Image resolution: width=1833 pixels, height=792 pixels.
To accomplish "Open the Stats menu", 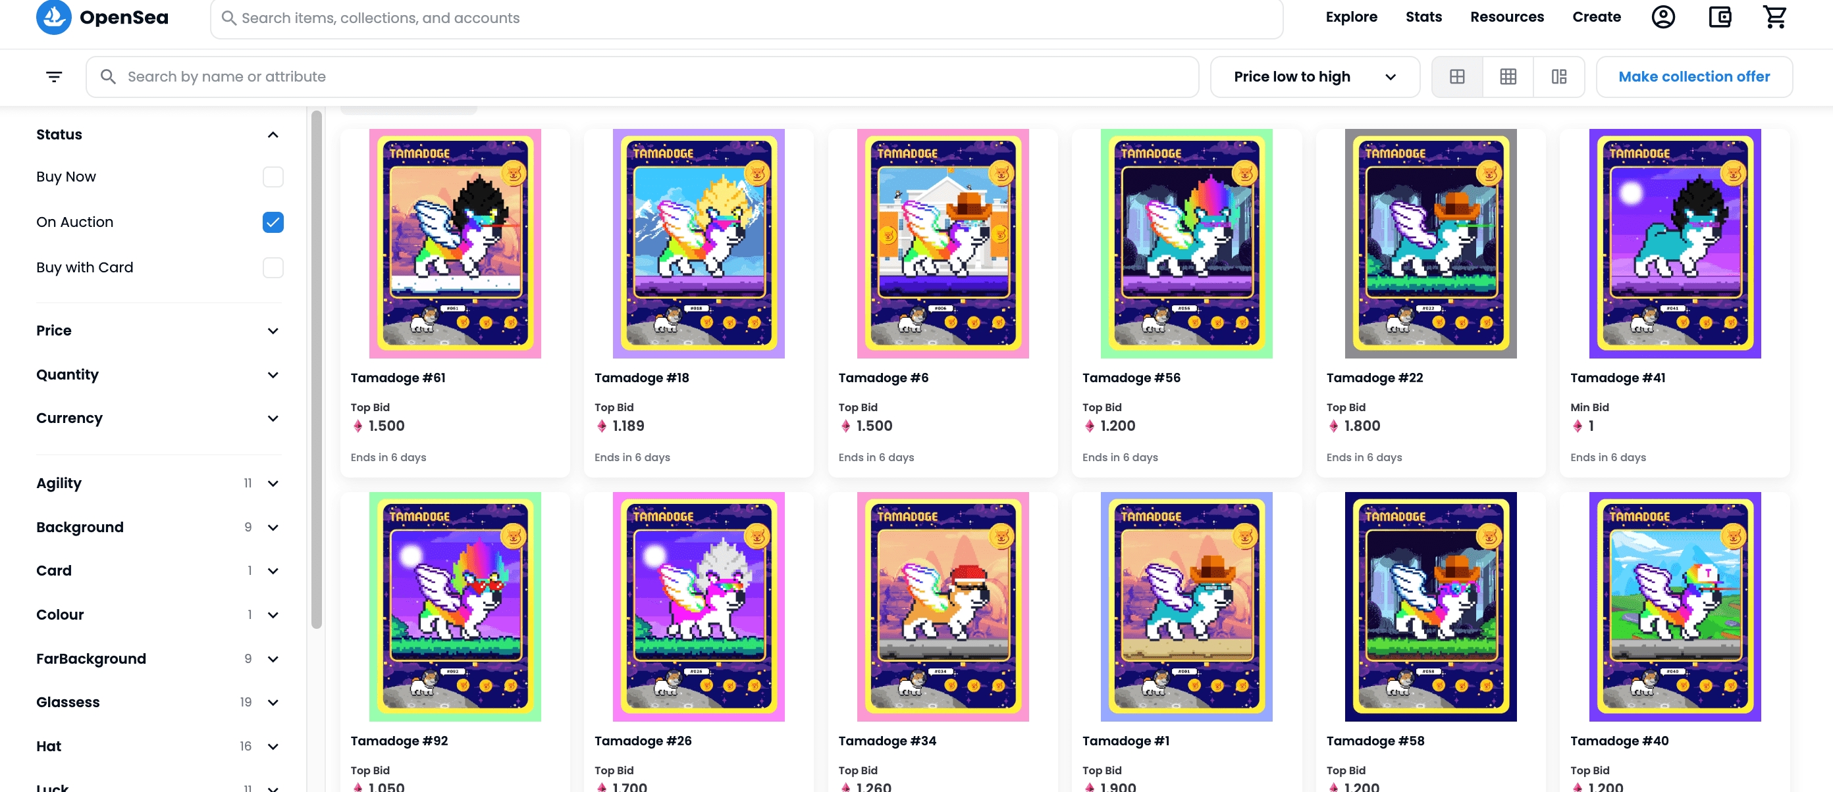I will click(x=1423, y=17).
